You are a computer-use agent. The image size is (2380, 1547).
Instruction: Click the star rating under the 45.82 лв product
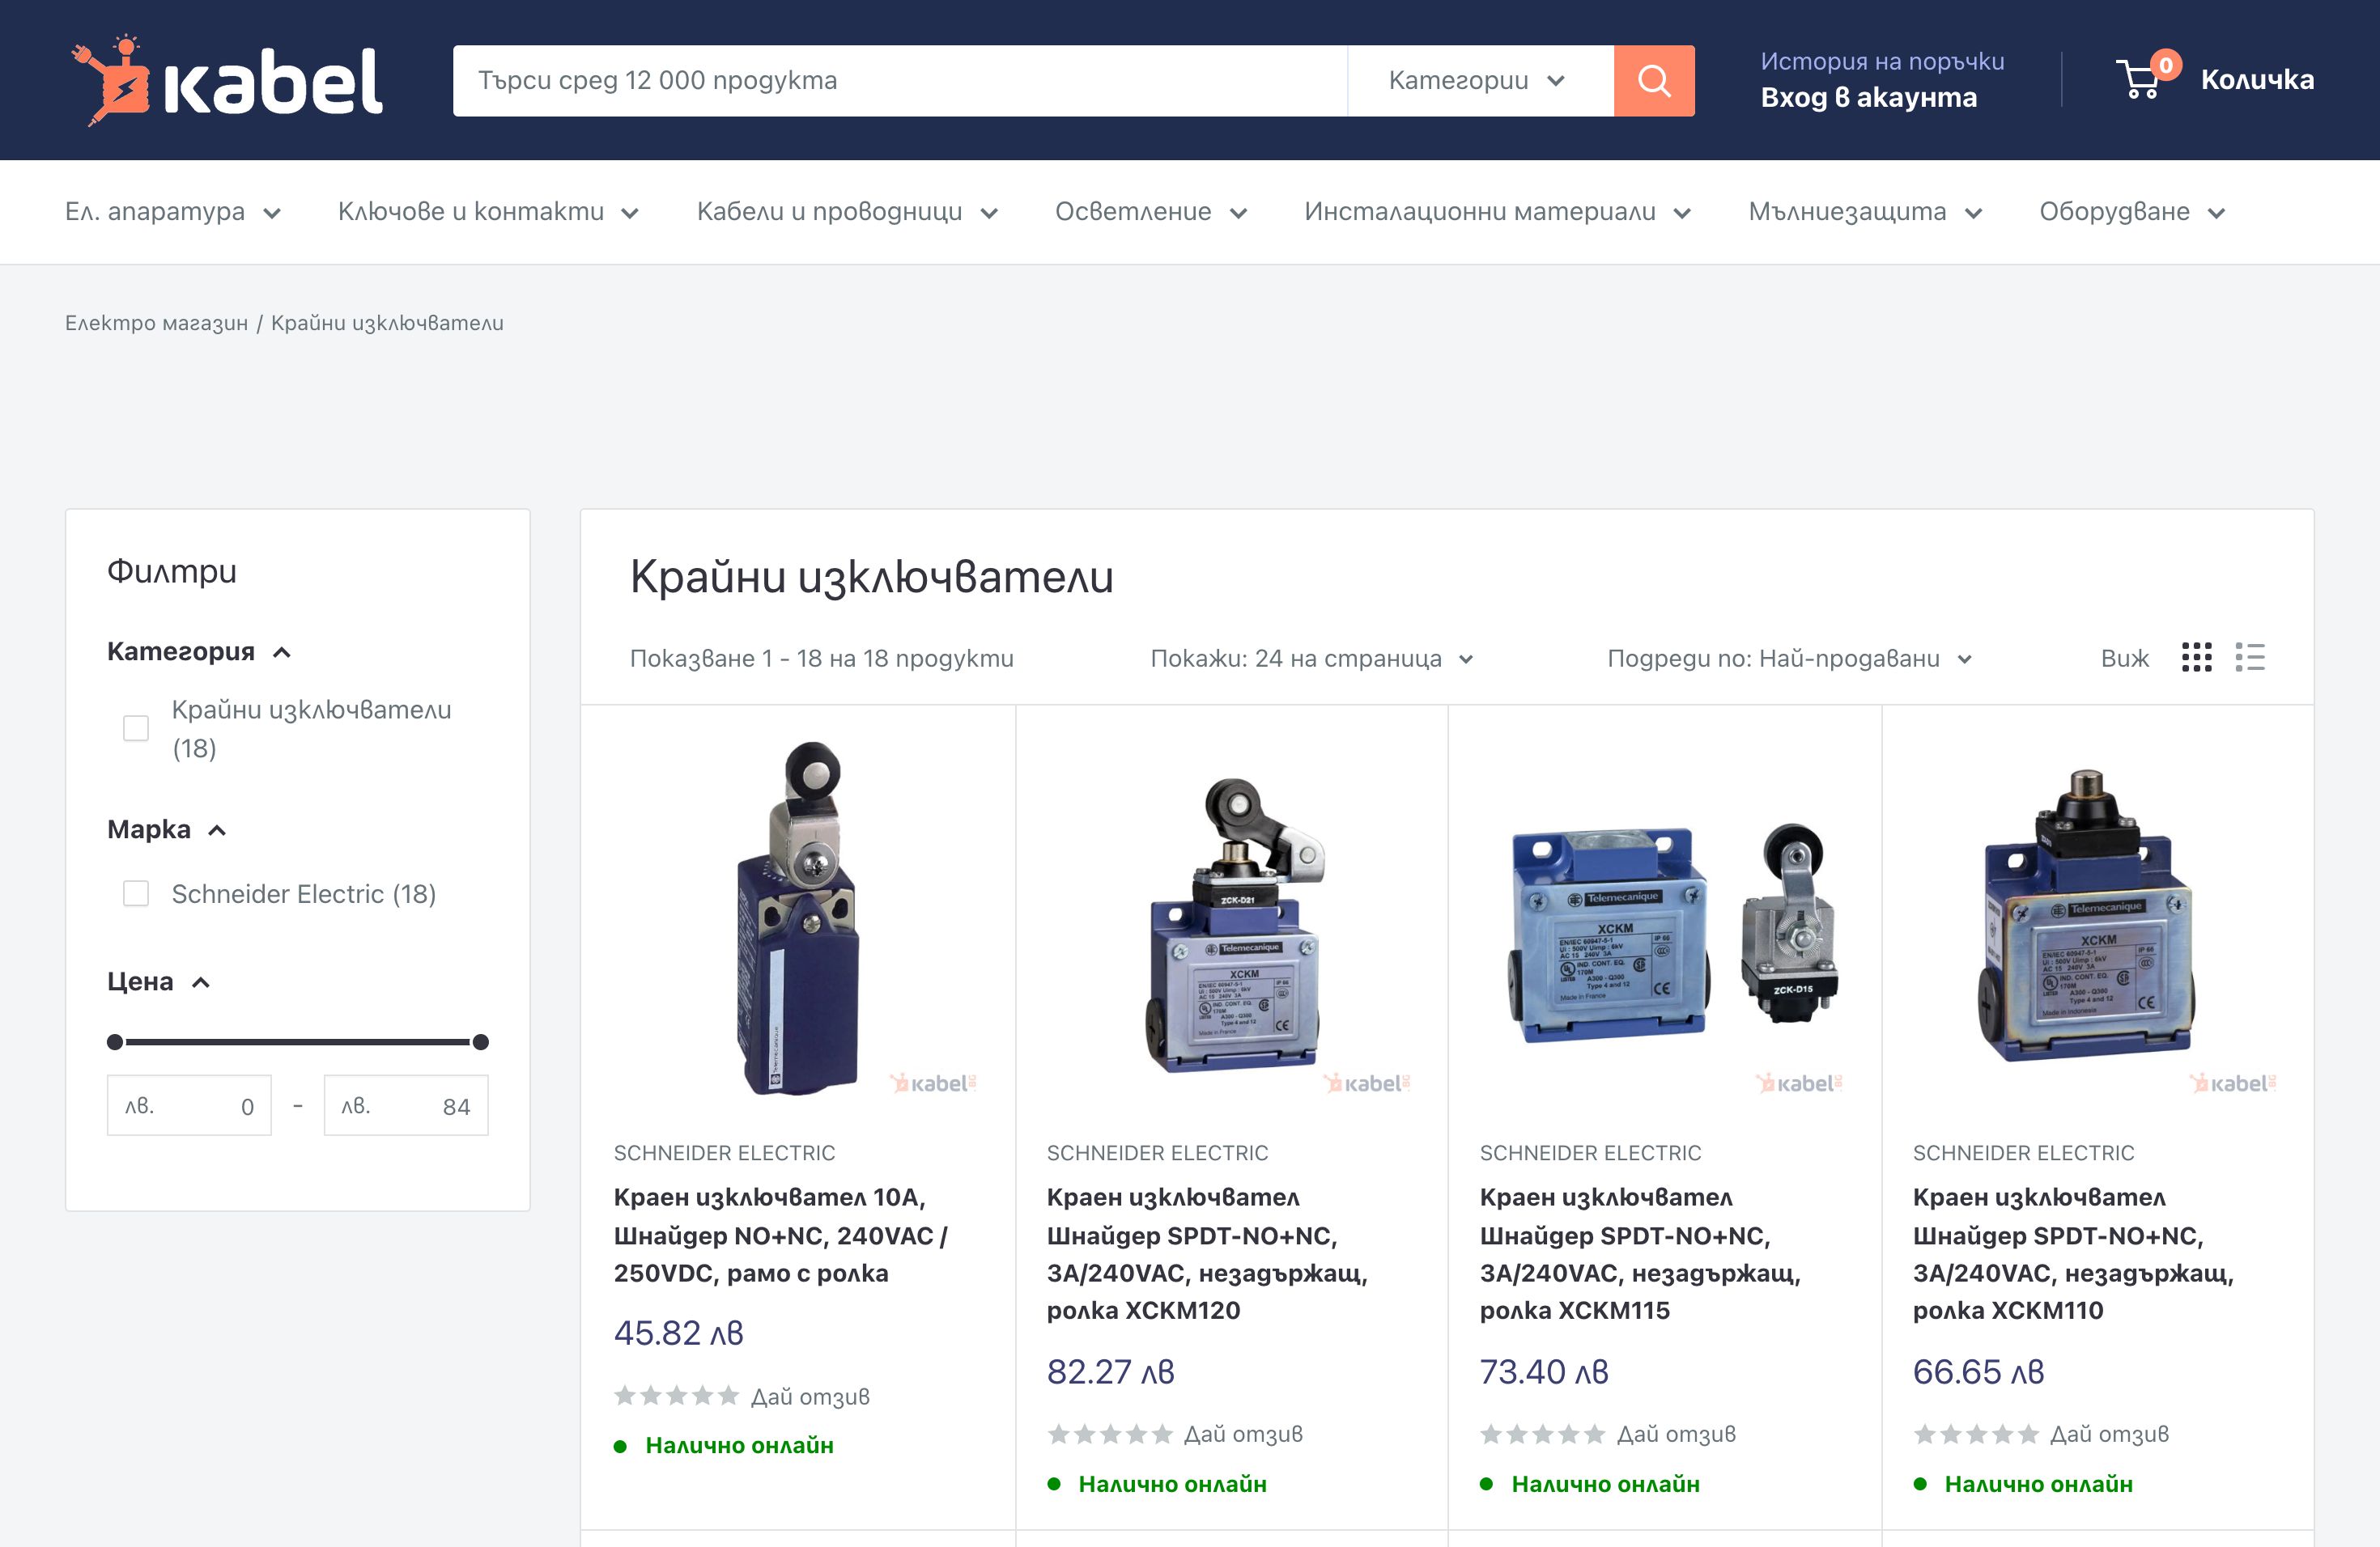[676, 1395]
